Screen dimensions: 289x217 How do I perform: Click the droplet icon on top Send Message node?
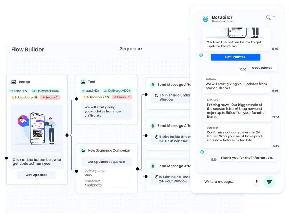152,85
